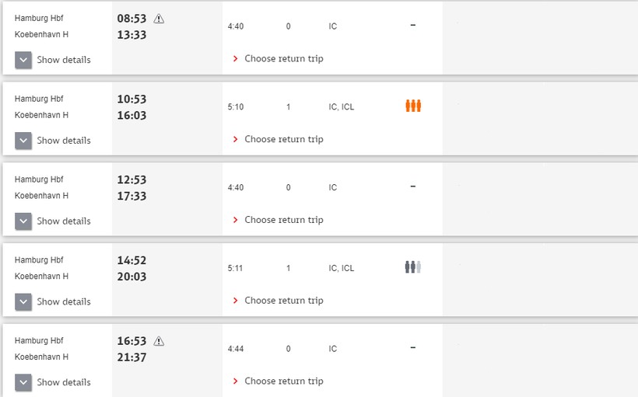Click gray occupancy icon for 14:52 train
This screenshot has width=638, height=397.
[413, 267]
